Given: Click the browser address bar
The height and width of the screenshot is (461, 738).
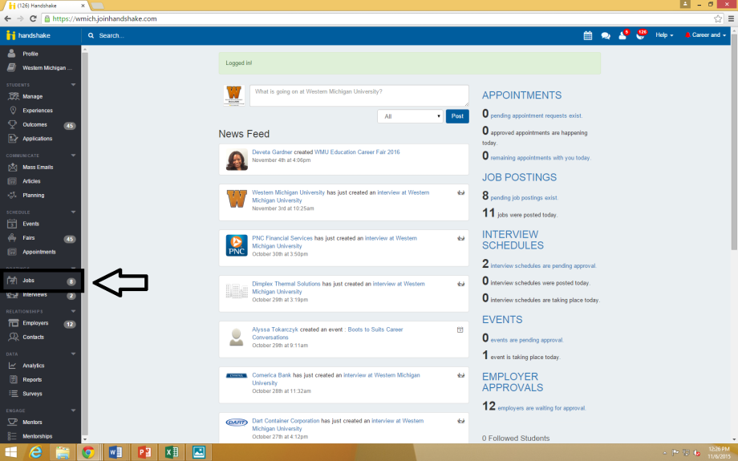Looking at the screenshot, I should click(x=376, y=18).
